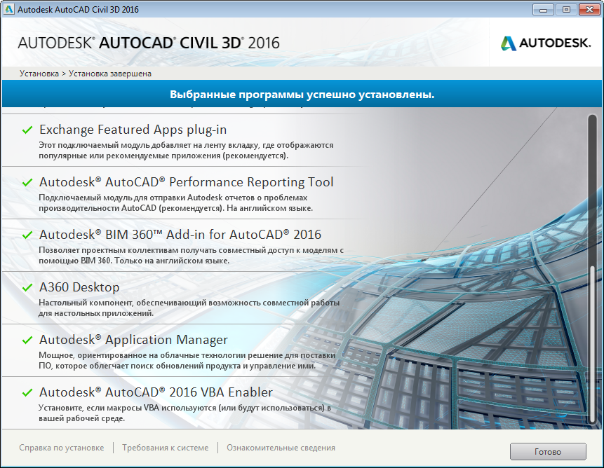The height and width of the screenshot is (468, 604).
Task: Click the checkmark beside BIM 360 Add-in
Action: 27,235
